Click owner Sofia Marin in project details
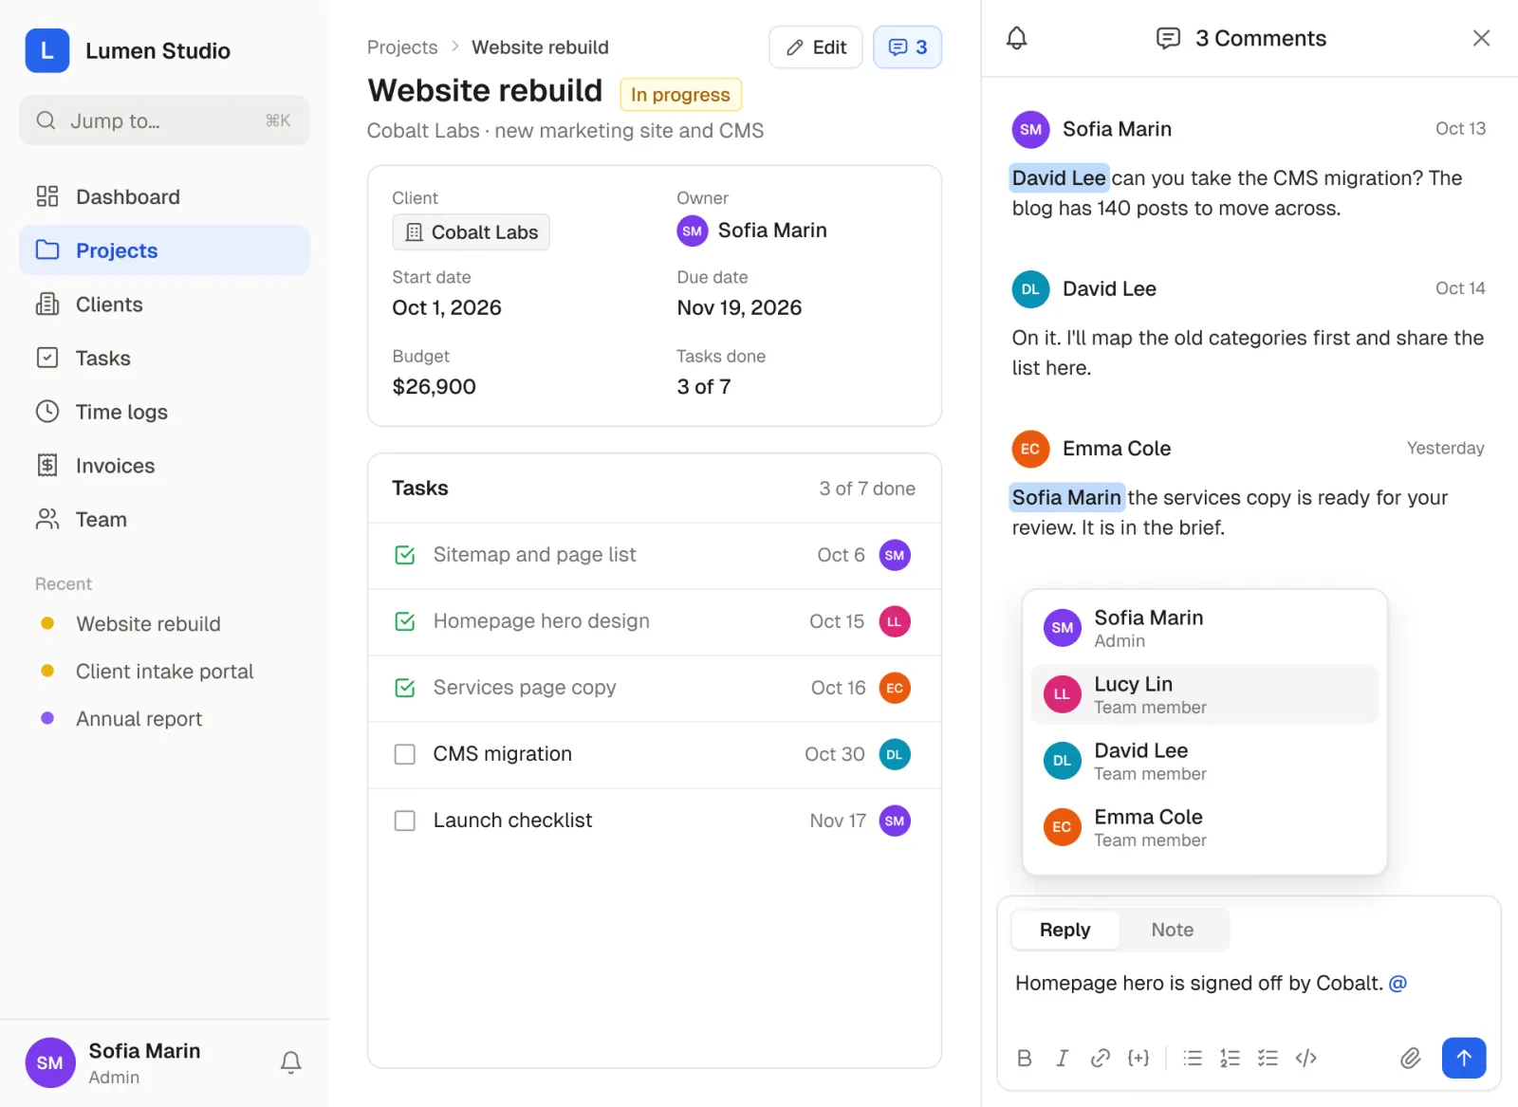The image size is (1518, 1107). pos(751,231)
